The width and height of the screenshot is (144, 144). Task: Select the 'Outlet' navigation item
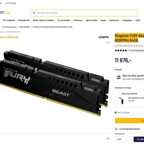click(x=103, y=20)
